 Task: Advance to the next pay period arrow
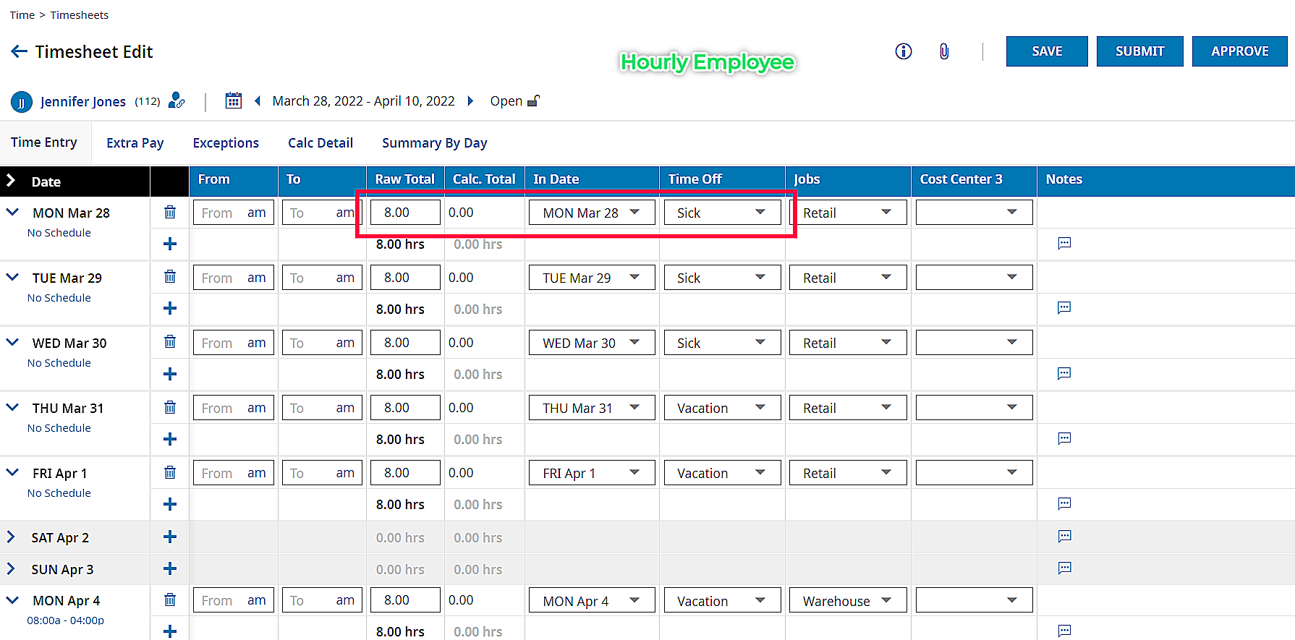[470, 101]
